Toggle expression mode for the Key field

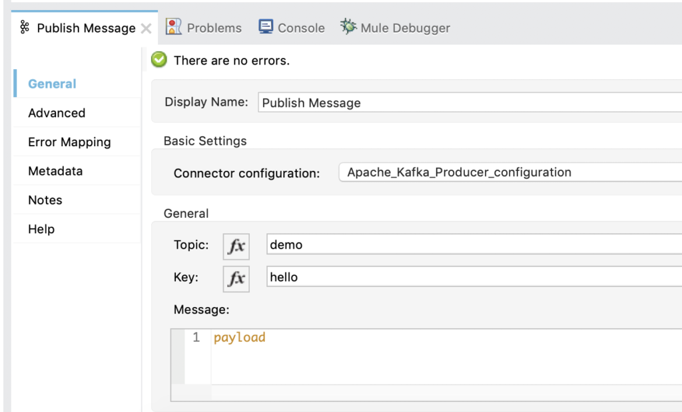click(236, 278)
